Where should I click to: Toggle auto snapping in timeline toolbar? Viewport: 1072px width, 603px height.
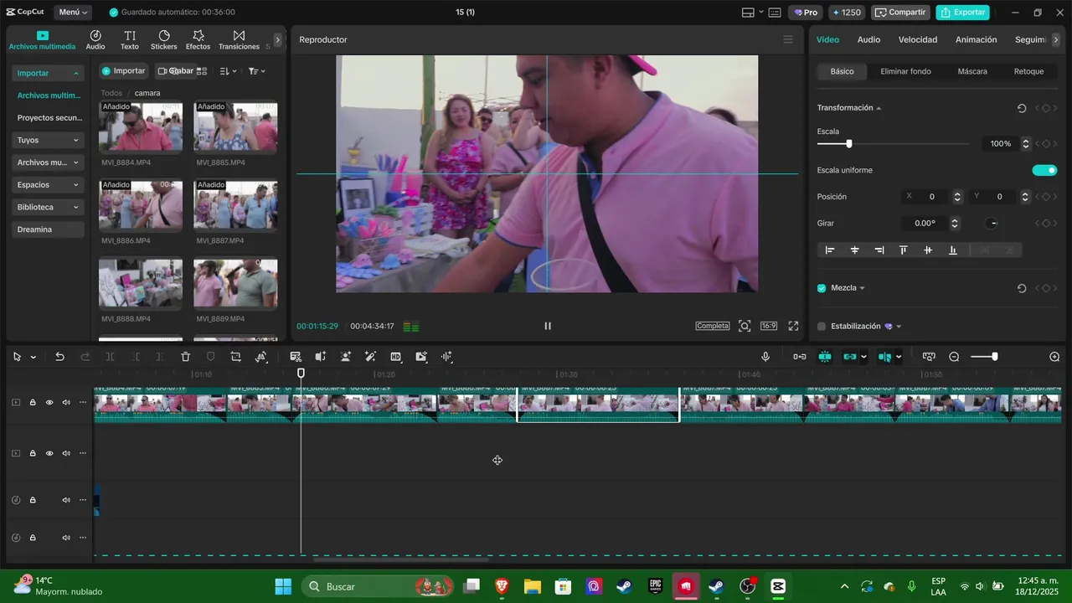tap(825, 357)
